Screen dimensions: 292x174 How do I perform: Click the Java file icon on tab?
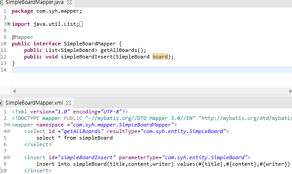click(x=1, y=3)
